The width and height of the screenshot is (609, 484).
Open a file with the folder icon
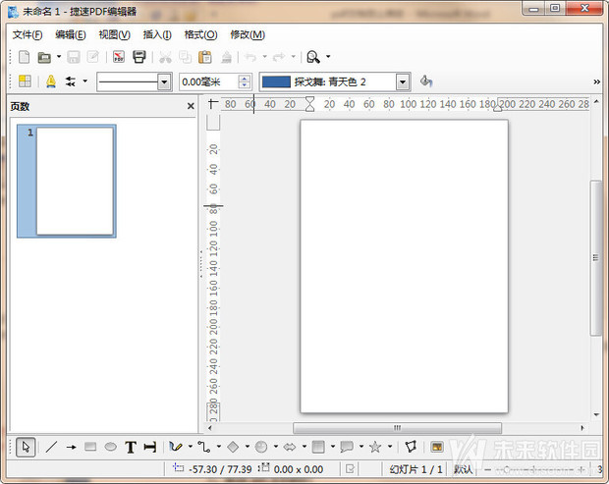(x=44, y=58)
